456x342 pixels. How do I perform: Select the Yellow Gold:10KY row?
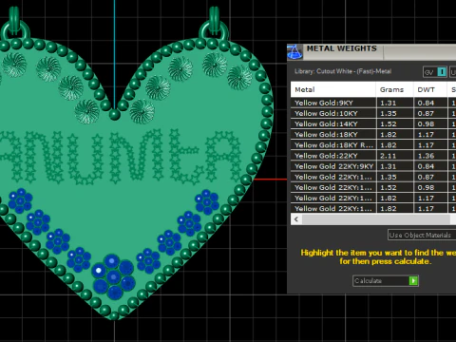point(373,113)
